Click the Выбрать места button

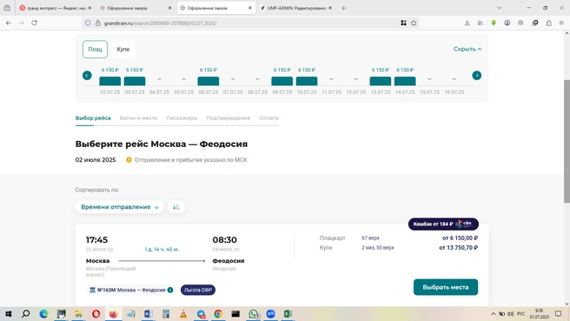click(x=446, y=287)
